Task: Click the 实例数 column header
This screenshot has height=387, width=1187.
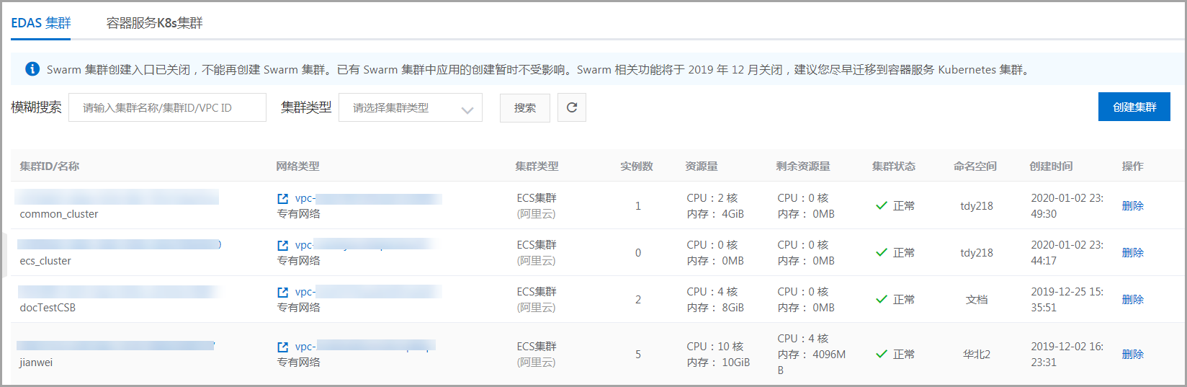Action: (637, 166)
